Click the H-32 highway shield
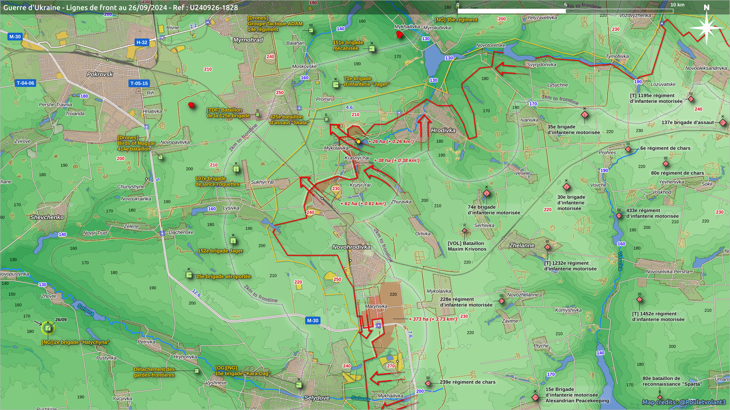Image resolution: width=730 pixels, height=410 pixels. (142, 43)
